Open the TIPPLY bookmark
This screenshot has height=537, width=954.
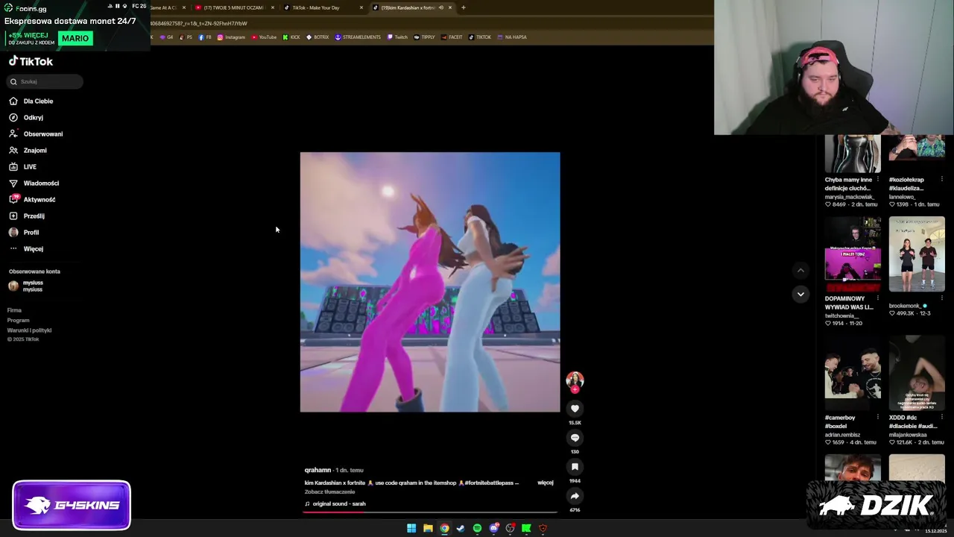click(424, 37)
